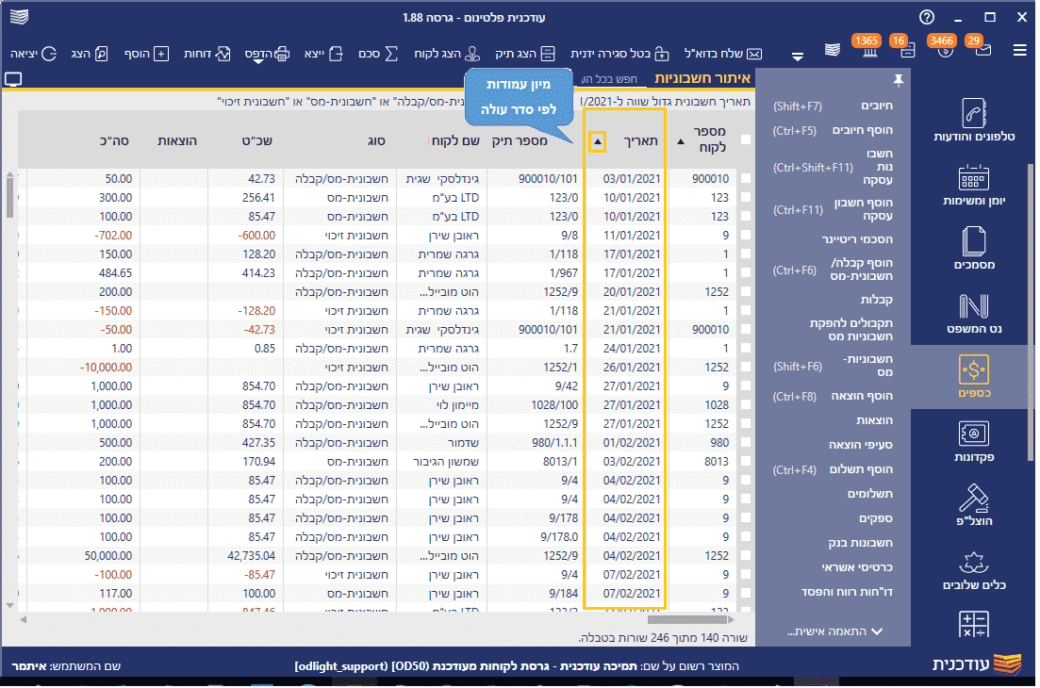This screenshot has height=688, width=1040.
Task: Open mail icon with badge 29
Action: coord(983,50)
